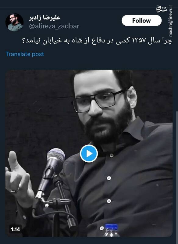Click the microphone head in the video
This screenshot has height=244, width=178.
pos(56,157)
